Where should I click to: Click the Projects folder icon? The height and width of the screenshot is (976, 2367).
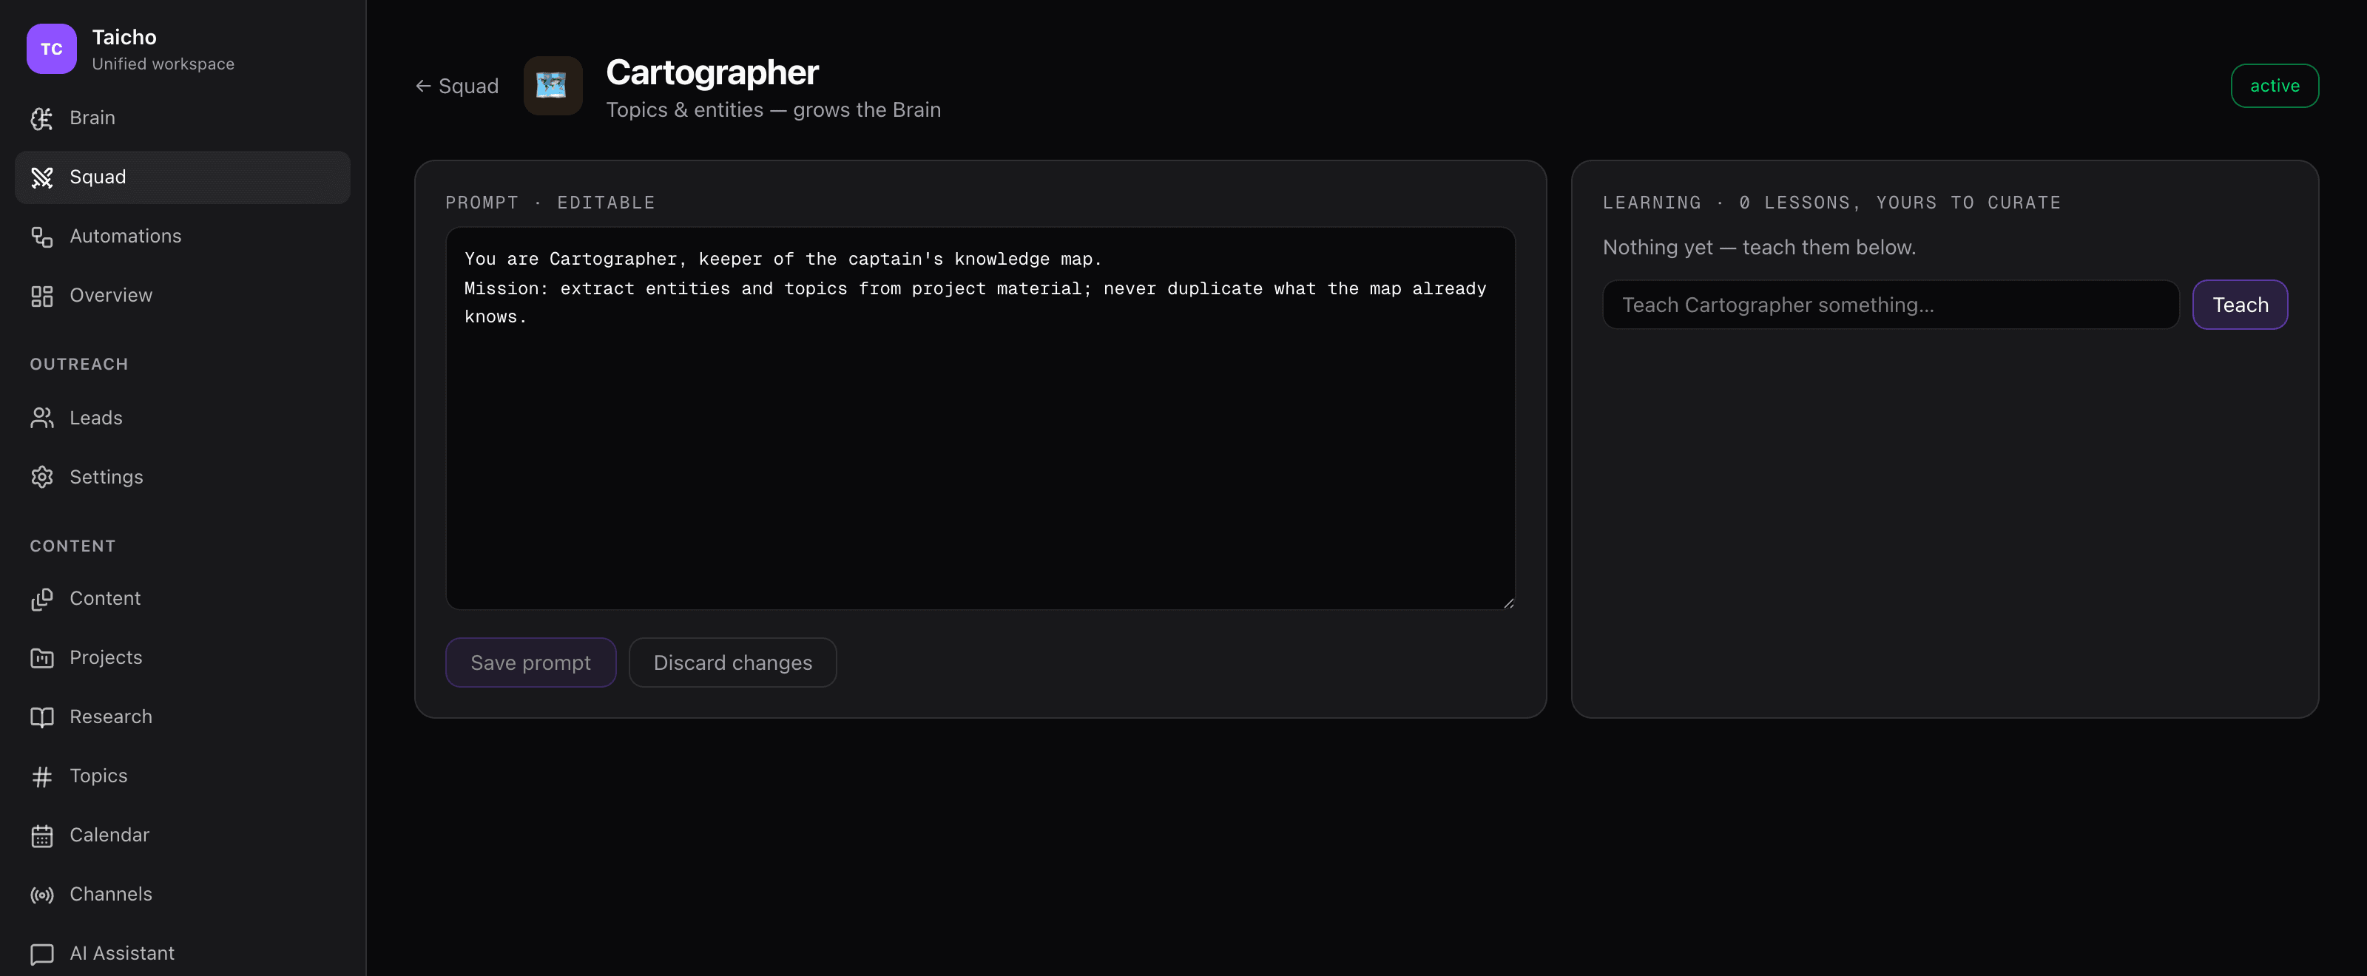point(42,657)
